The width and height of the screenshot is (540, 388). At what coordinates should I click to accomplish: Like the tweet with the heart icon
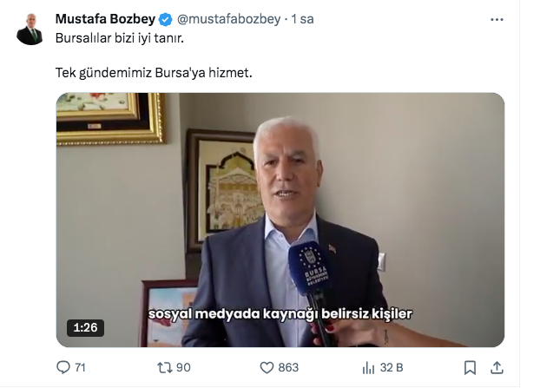tap(267, 368)
